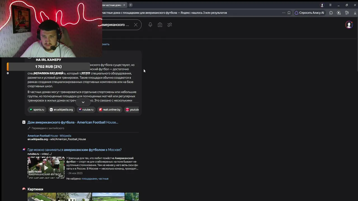Viewport: 358px width, 201px height.
Task: Click the Wikipedia favicon beside the first result
Action: pos(24,122)
